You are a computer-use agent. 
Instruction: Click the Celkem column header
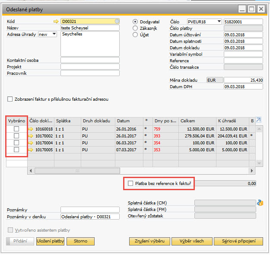pos(197,121)
